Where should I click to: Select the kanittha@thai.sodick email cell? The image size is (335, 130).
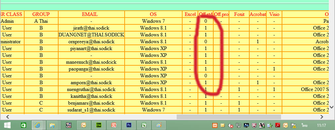pos(91,96)
